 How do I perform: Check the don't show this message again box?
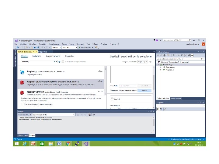tap(22, 104)
